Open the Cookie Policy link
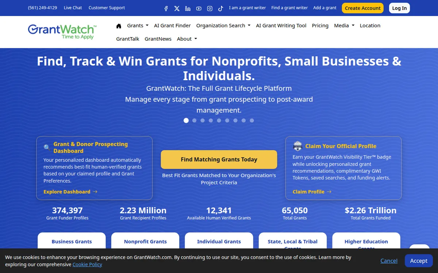This screenshot has width=438, height=273. (87, 265)
